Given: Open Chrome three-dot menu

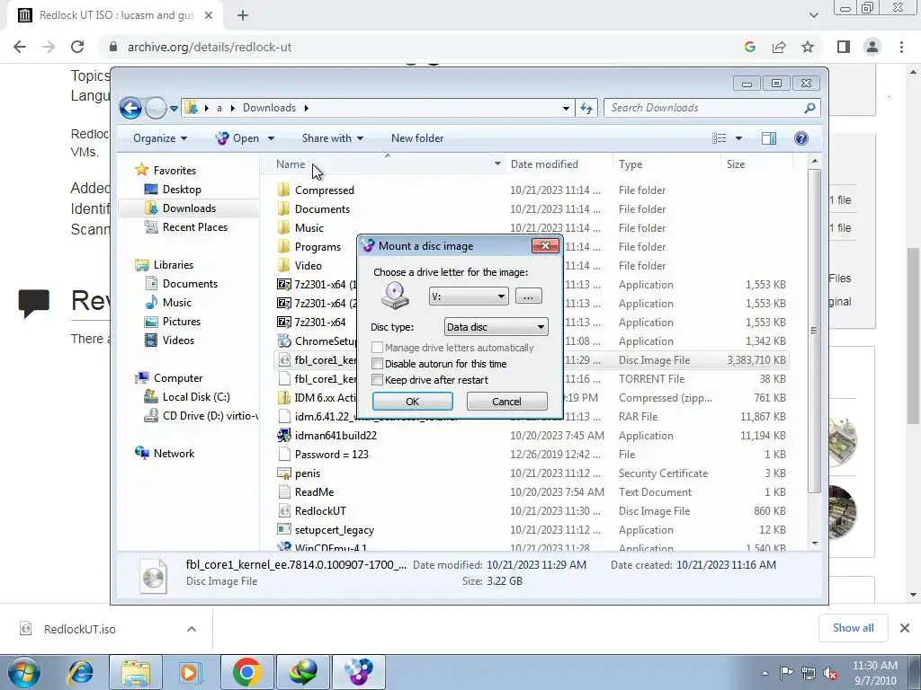Looking at the screenshot, I should (x=901, y=47).
